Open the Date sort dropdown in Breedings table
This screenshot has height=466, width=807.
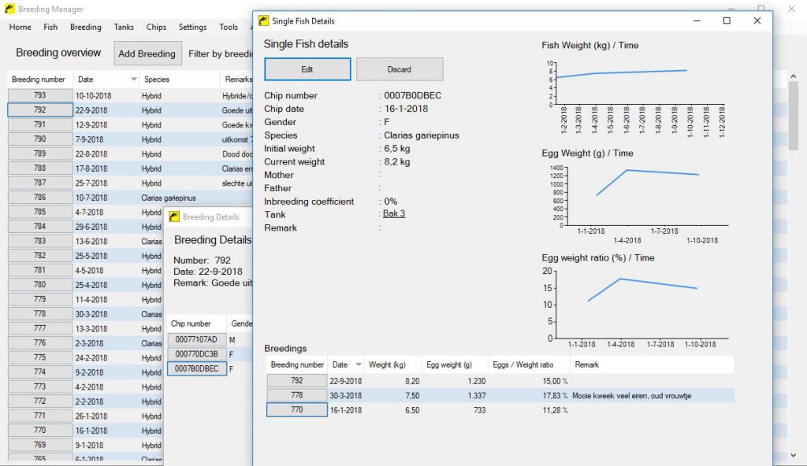coord(357,364)
